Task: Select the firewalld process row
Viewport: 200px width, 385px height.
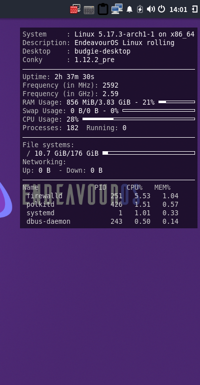Action: point(100,196)
